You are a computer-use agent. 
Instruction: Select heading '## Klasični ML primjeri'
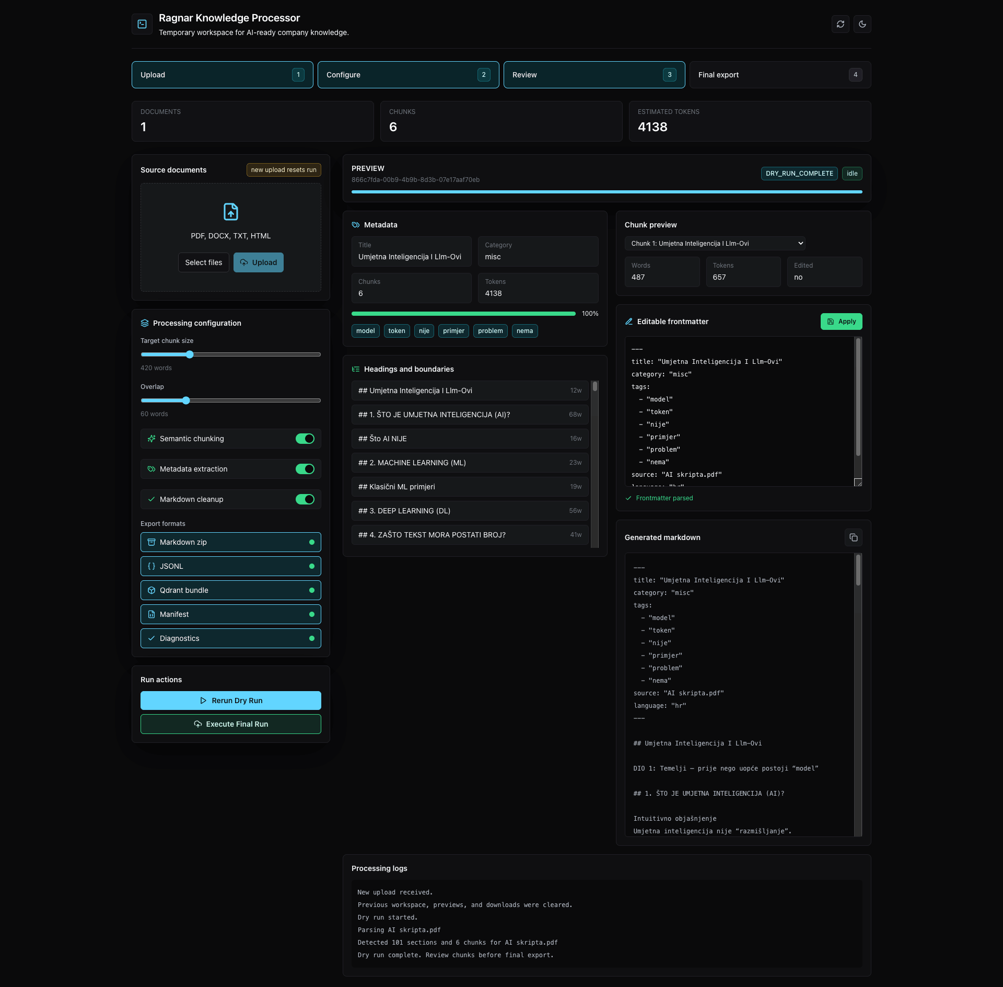[x=470, y=487]
